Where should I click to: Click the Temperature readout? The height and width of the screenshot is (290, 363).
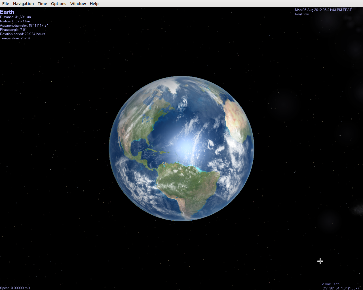pos(15,38)
